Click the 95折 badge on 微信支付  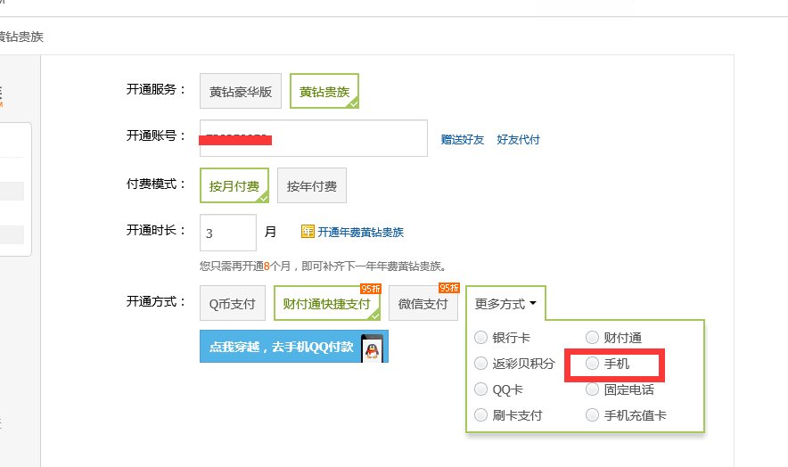pos(448,288)
